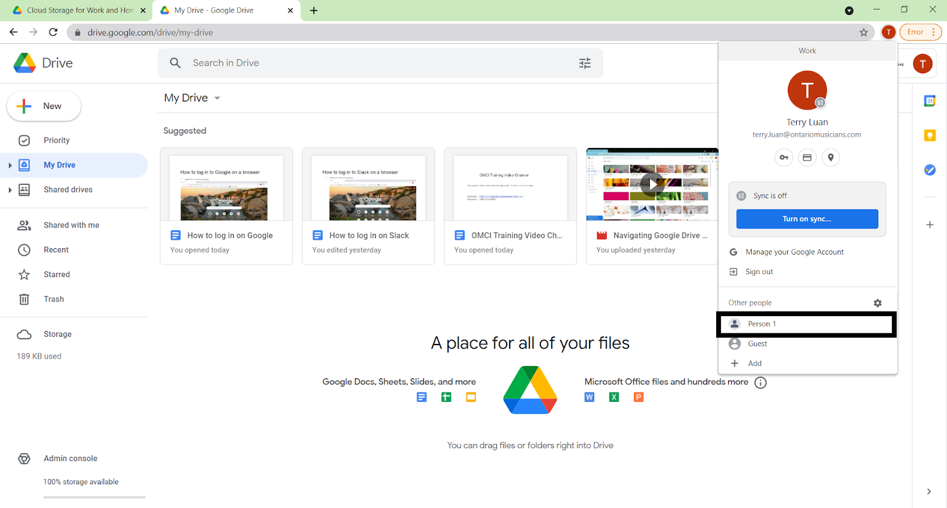Click the Google Drive logo

(x=25, y=63)
